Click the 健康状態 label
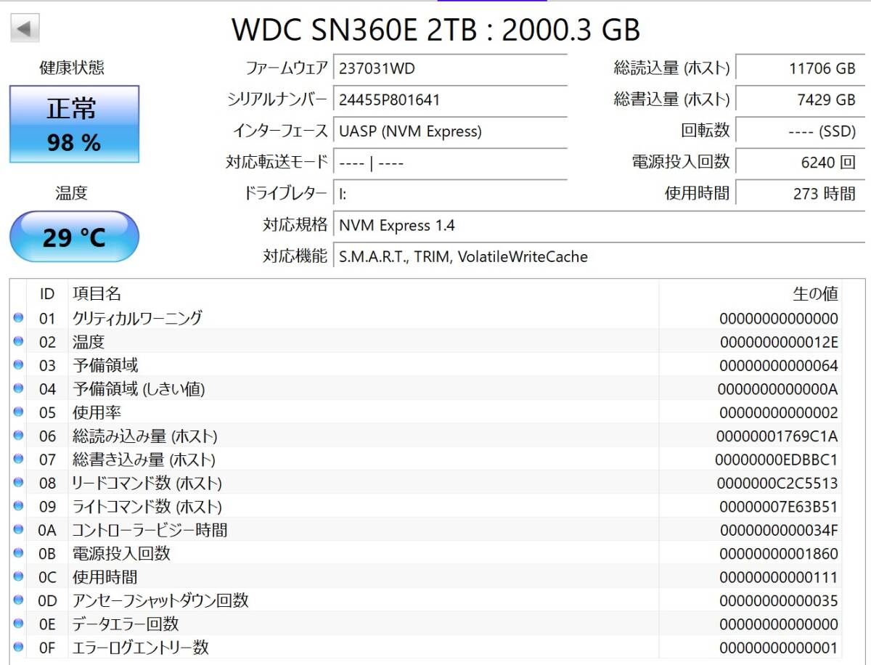The width and height of the screenshot is (871, 665). pyautogui.click(x=71, y=68)
